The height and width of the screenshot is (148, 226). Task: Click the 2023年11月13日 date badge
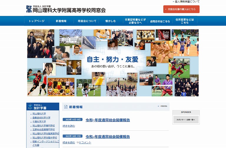pyautogui.click(x=72, y=120)
